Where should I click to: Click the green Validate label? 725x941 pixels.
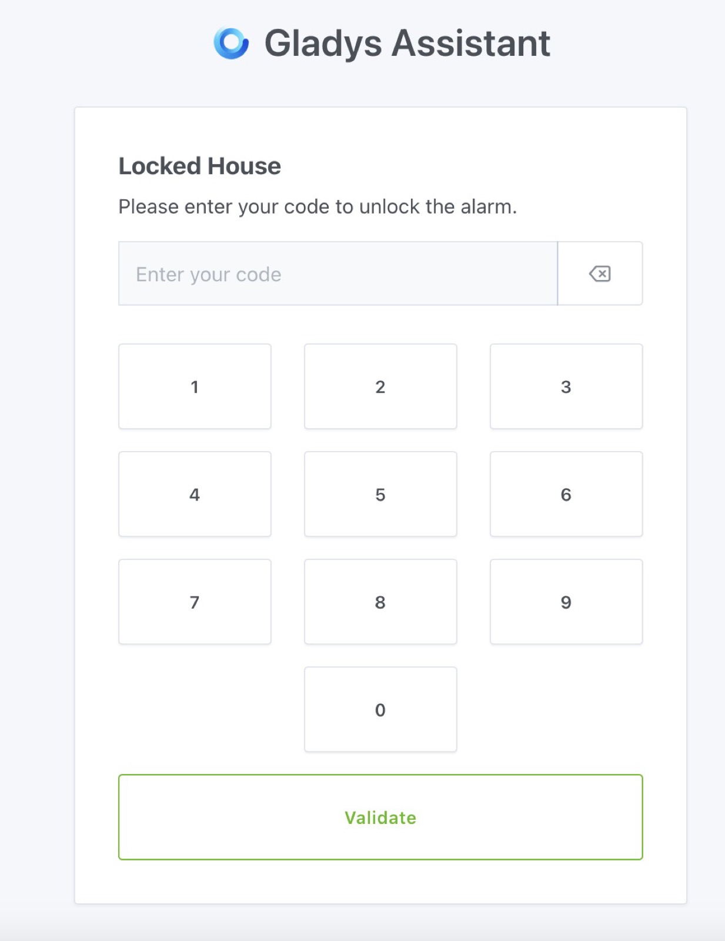click(380, 817)
